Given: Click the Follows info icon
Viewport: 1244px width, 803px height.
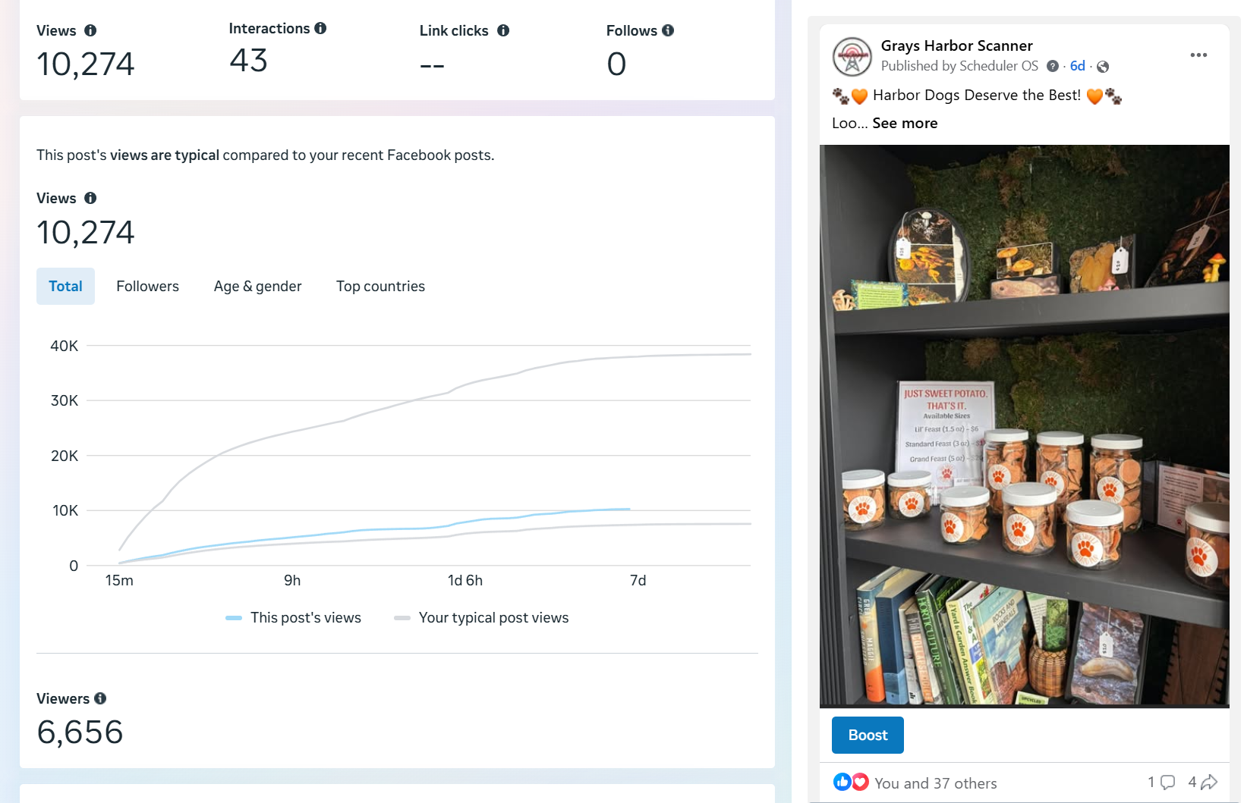Looking at the screenshot, I should click(668, 30).
